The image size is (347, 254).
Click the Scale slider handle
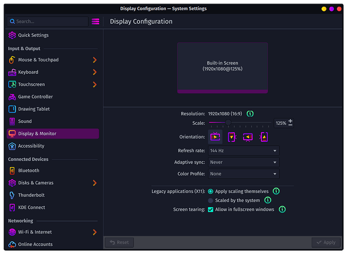click(x=228, y=122)
